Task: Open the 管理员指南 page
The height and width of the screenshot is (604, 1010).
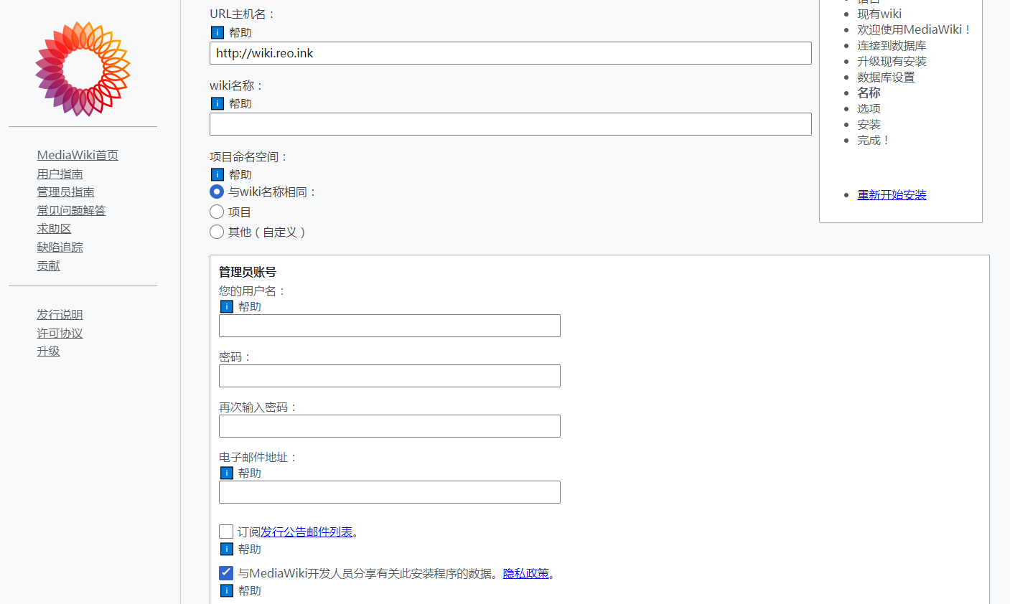Action: click(65, 192)
